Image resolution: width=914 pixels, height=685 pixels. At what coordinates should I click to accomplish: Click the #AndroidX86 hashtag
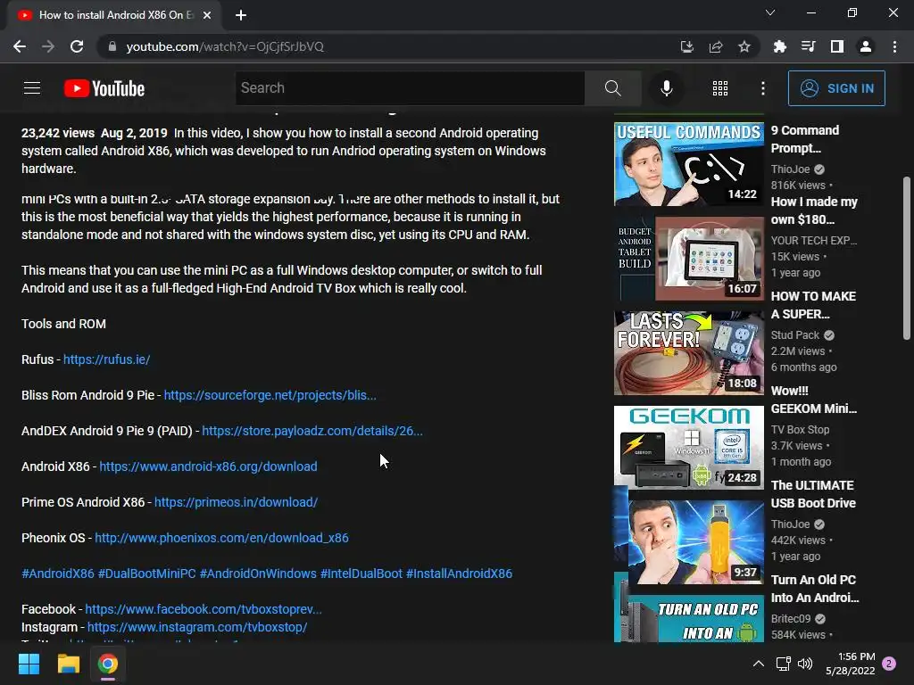(x=58, y=574)
